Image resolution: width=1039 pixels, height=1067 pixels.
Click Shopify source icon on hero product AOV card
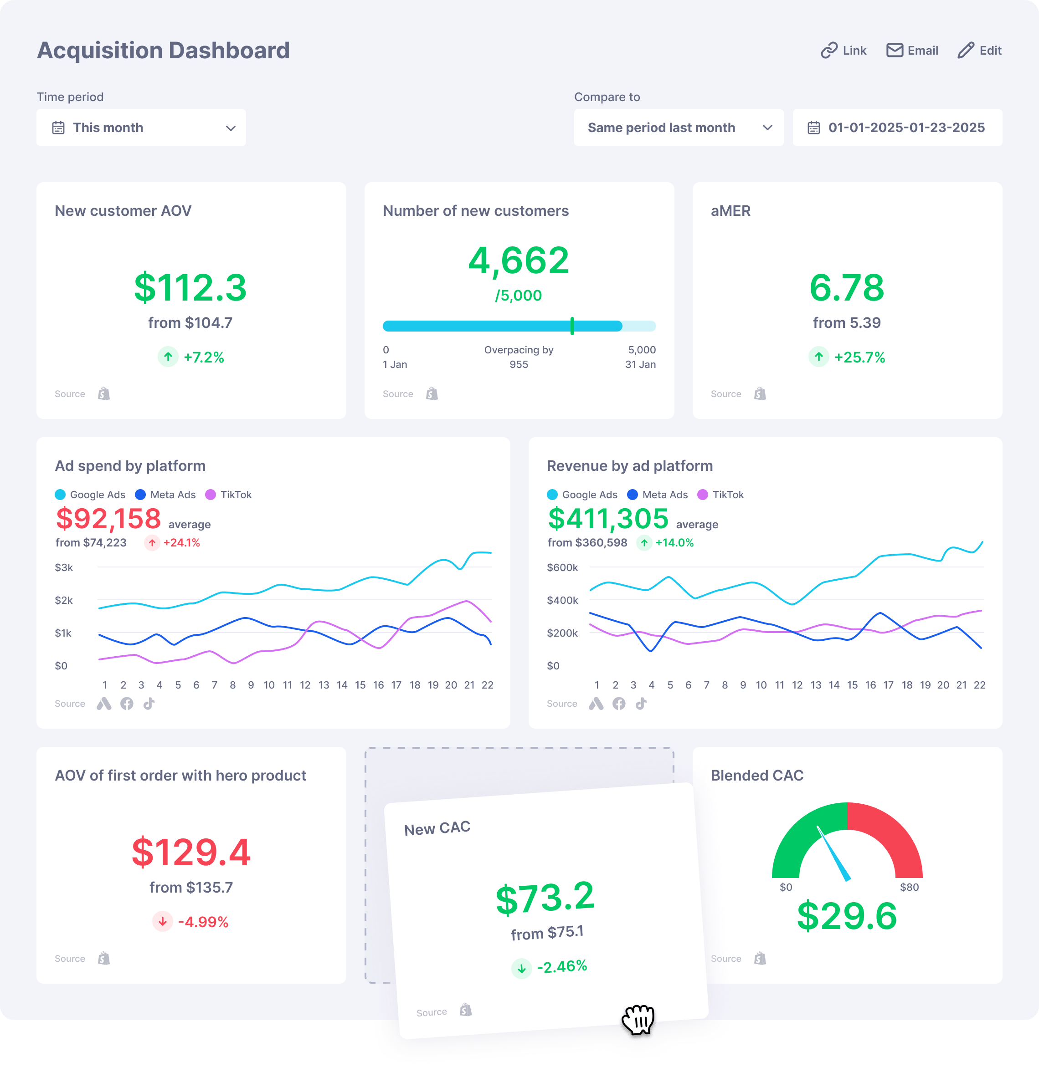tap(104, 959)
